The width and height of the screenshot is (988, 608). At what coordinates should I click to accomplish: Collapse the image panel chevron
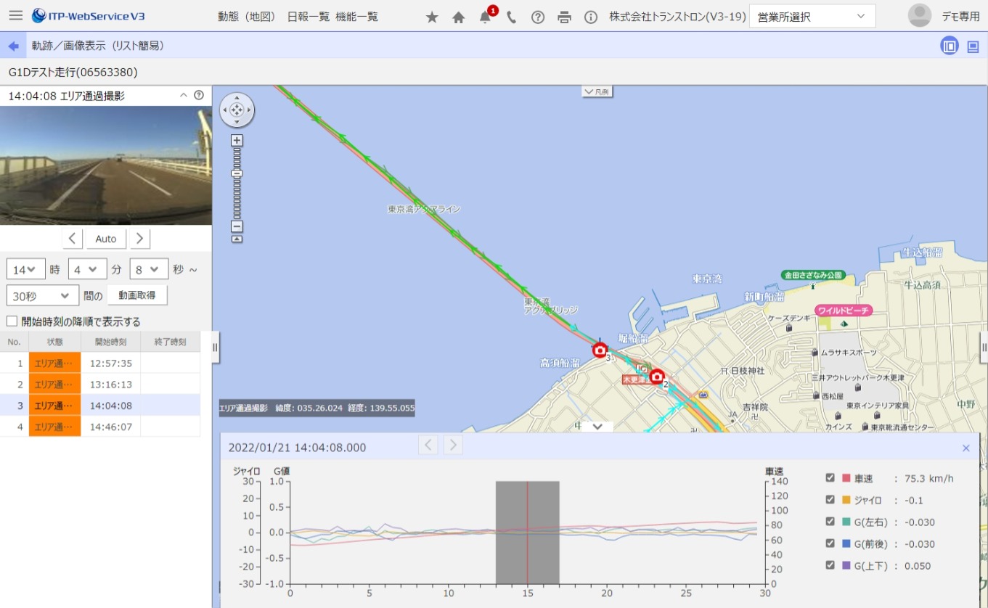pos(184,95)
